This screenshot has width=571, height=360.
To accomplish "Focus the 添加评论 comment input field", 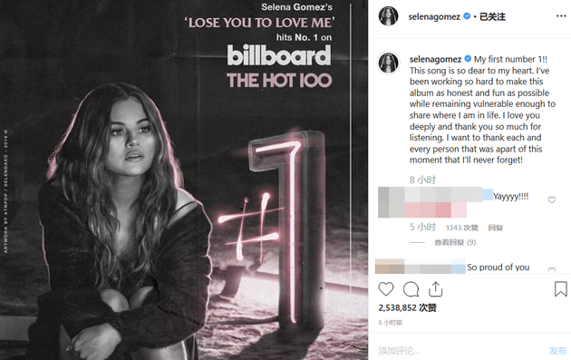I will (460, 351).
